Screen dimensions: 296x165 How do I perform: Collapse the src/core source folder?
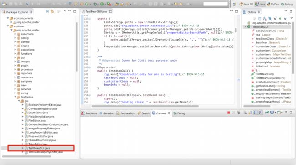click(8, 26)
